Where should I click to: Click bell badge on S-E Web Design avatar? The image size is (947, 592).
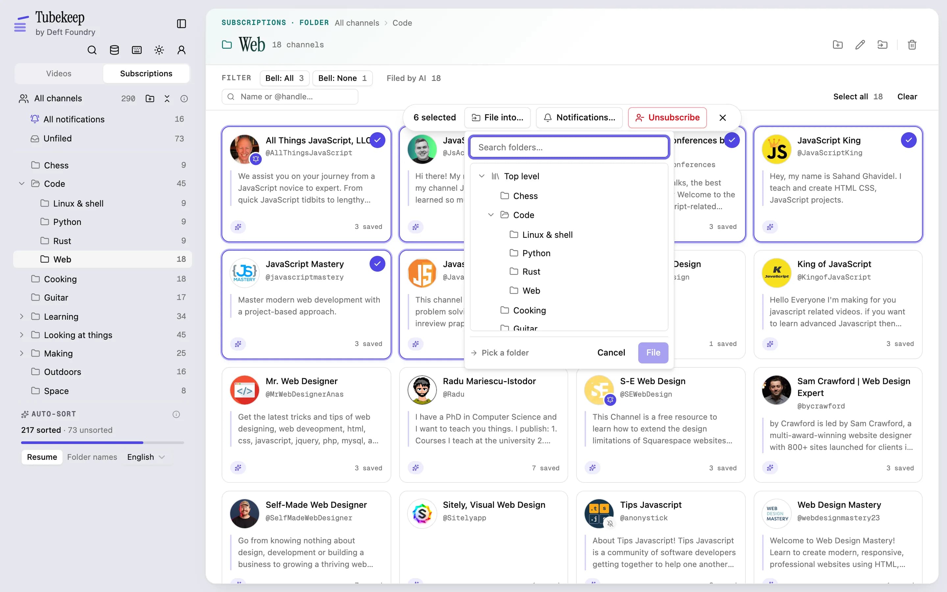610,400
